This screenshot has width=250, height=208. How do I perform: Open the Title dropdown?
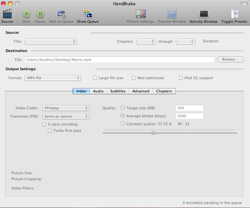51,41
